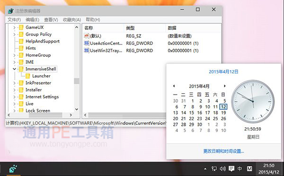Expand the Installer tree node
Viewport: 284px width, 176px height.
pos(14,90)
